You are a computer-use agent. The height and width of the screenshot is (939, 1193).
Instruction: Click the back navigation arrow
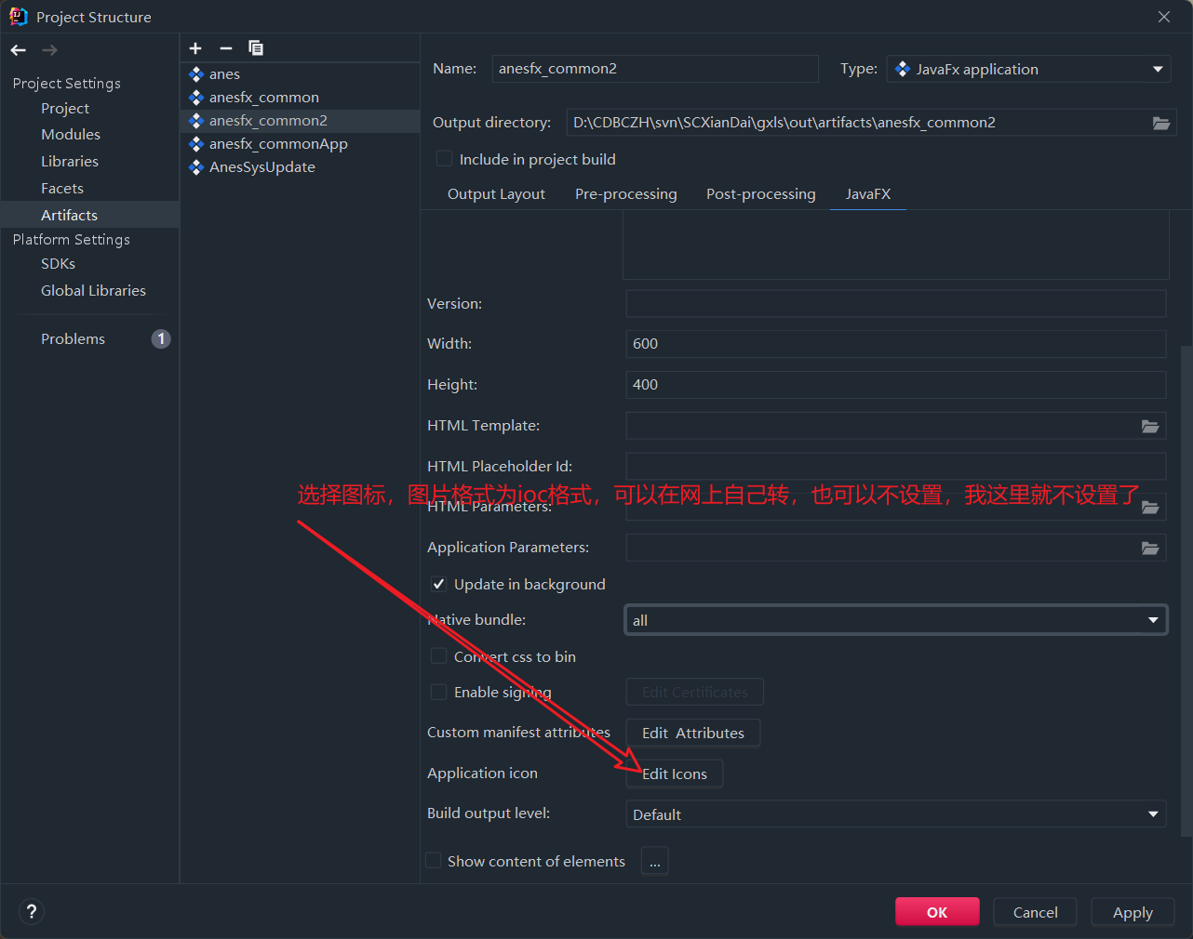(19, 50)
